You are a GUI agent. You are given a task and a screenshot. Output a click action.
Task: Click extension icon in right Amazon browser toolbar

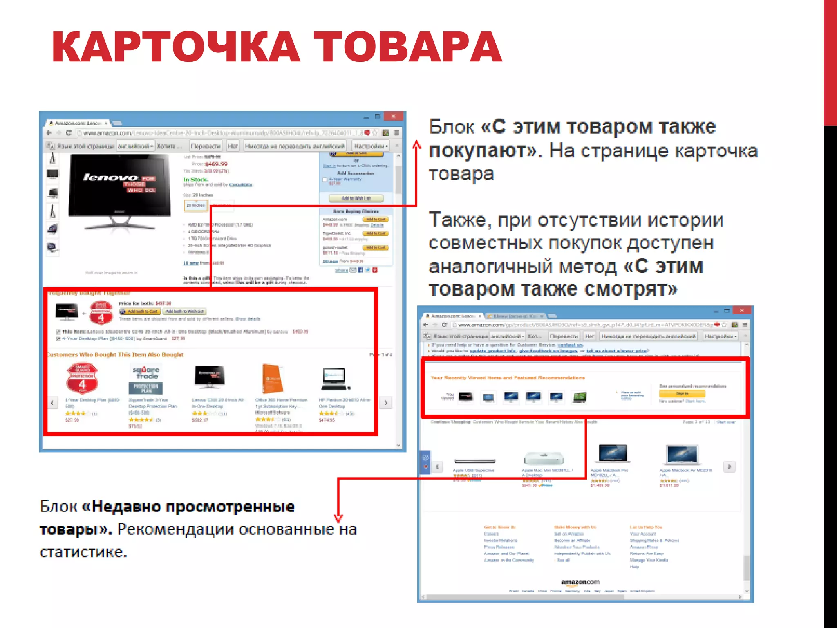point(735,325)
